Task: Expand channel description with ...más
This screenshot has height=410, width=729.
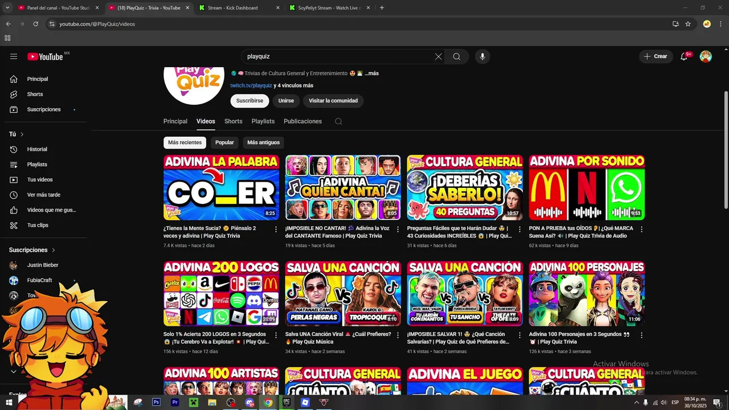Action: (371, 73)
